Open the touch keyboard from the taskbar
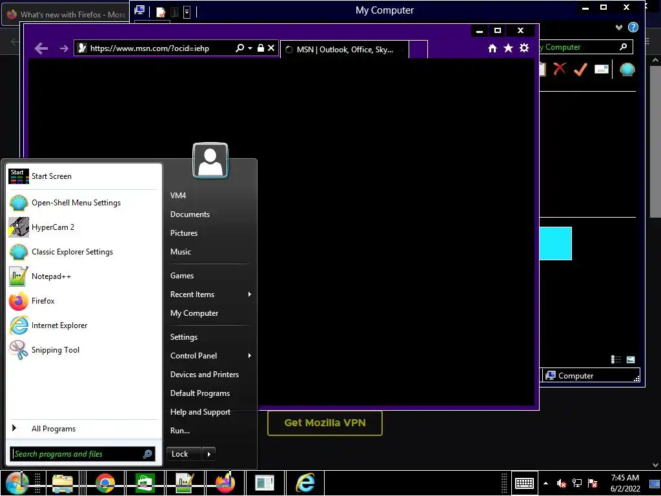Image resolution: width=661 pixels, height=496 pixels. (525, 483)
